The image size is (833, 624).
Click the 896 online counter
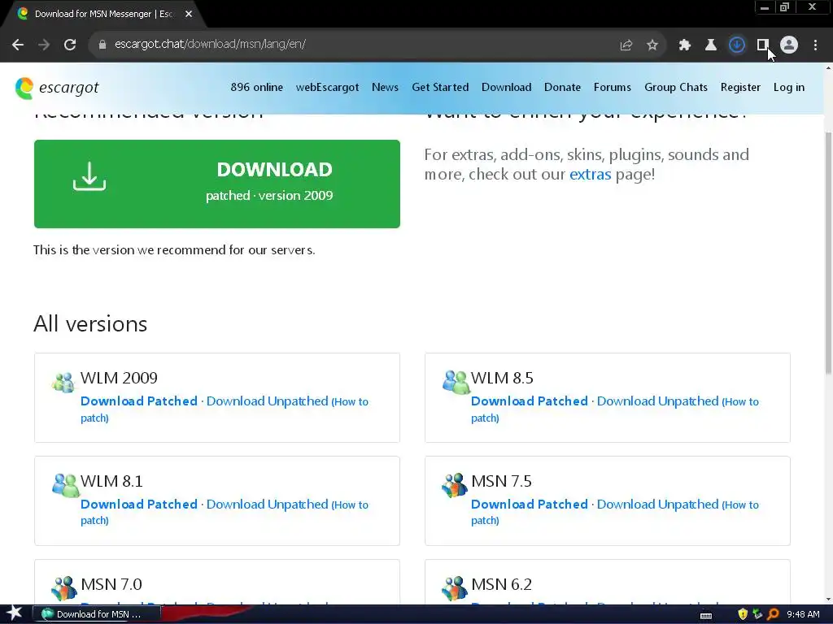[x=256, y=88]
